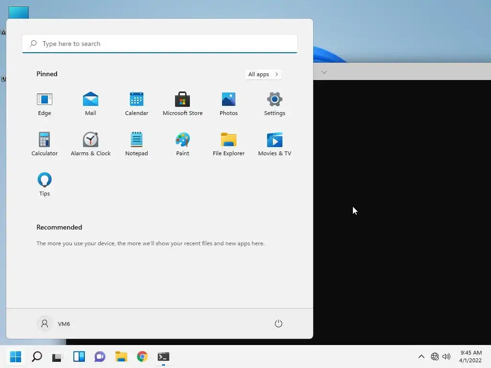
Task: Click the Recommended section hint text
Action: (x=150, y=243)
